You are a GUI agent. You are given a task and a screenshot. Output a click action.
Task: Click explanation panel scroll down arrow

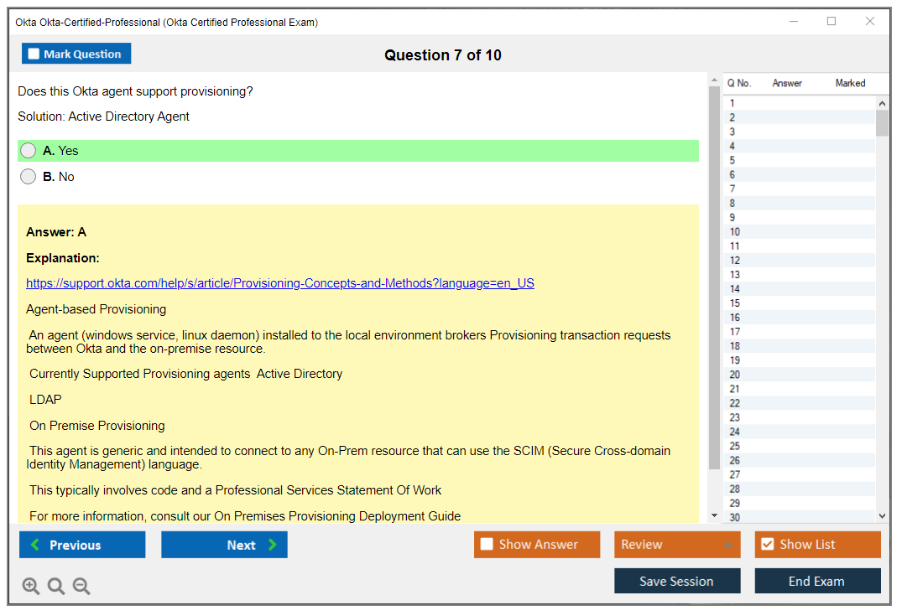pyautogui.click(x=714, y=516)
